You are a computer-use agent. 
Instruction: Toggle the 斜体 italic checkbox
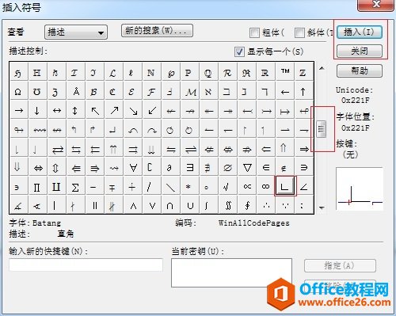click(x=299, y=32)
